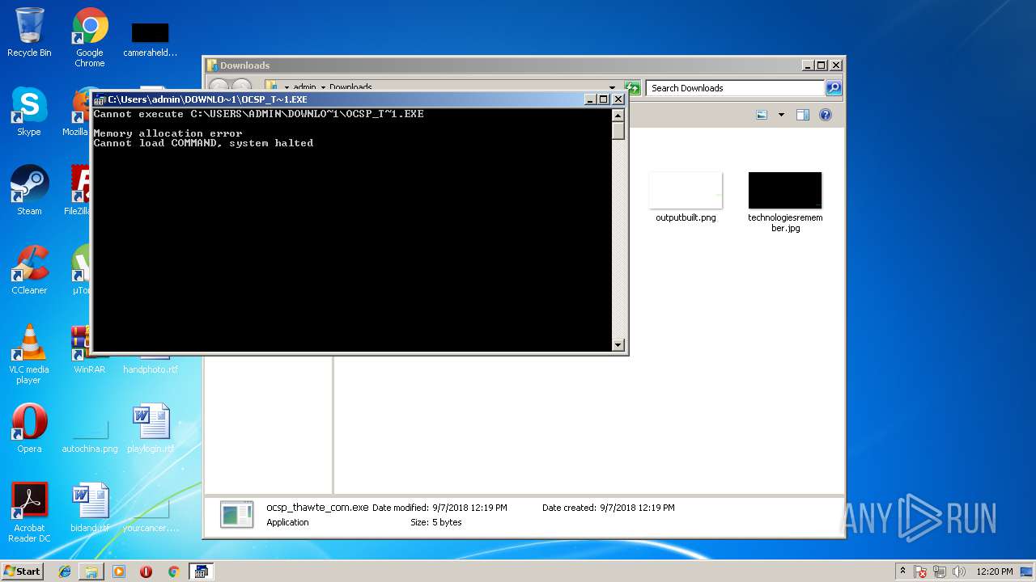This screenshot has height=582, width=1036.
Task: Click the network tray icon
Action: [x=940, y=571]
